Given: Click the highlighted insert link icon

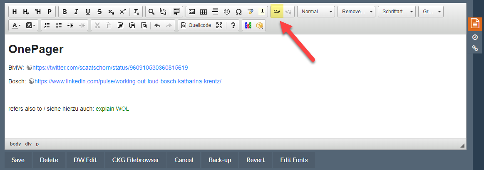Looking at the screenshot, I should click(277, 12).
